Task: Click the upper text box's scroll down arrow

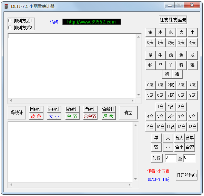Action: 139,95
